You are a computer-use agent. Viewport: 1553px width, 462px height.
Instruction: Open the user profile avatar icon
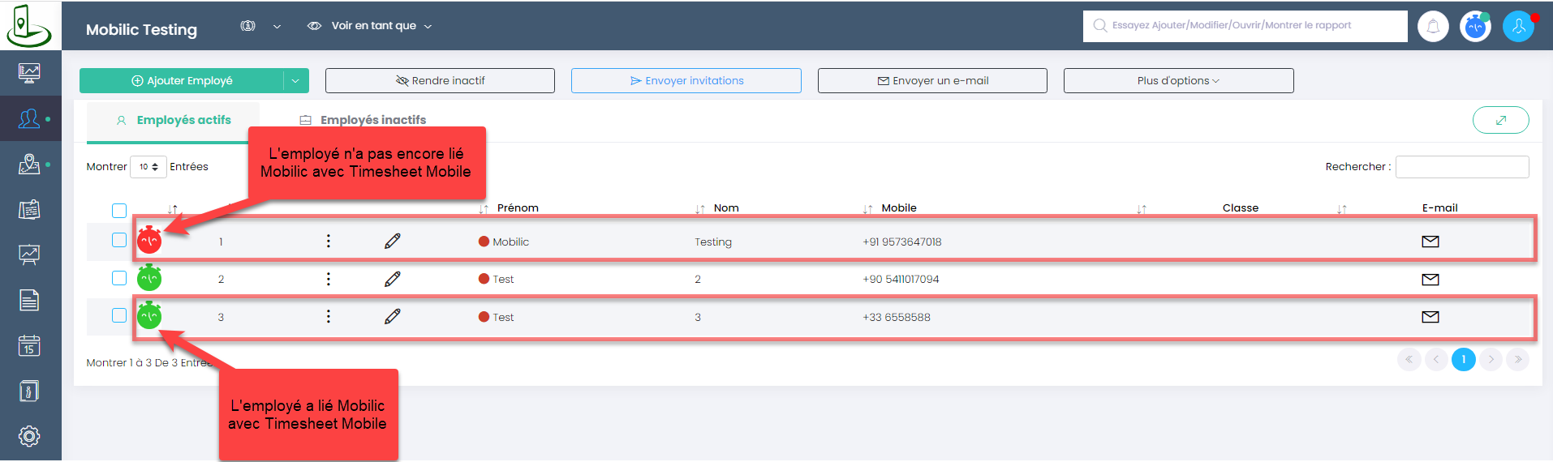pos(1518,27)
